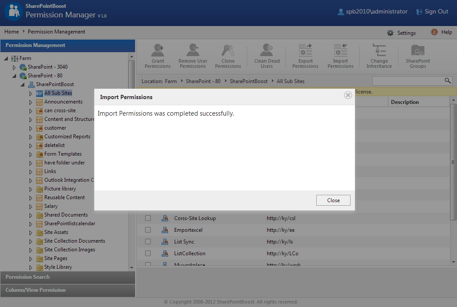Collapse the Farm tree node
The image size is (457, 307).
coord(6,58)
